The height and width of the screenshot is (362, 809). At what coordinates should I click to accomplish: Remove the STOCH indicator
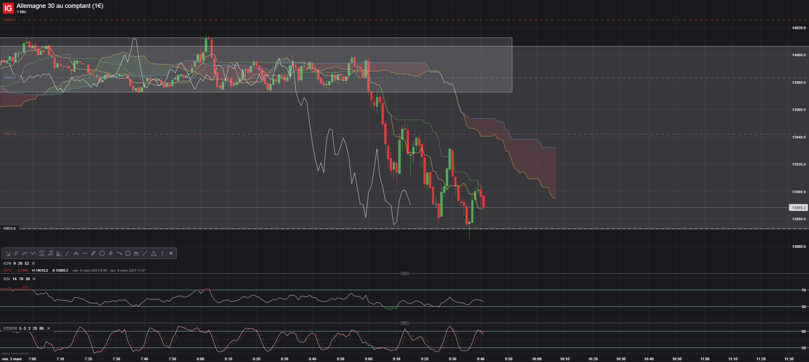[x=49, y=328]
